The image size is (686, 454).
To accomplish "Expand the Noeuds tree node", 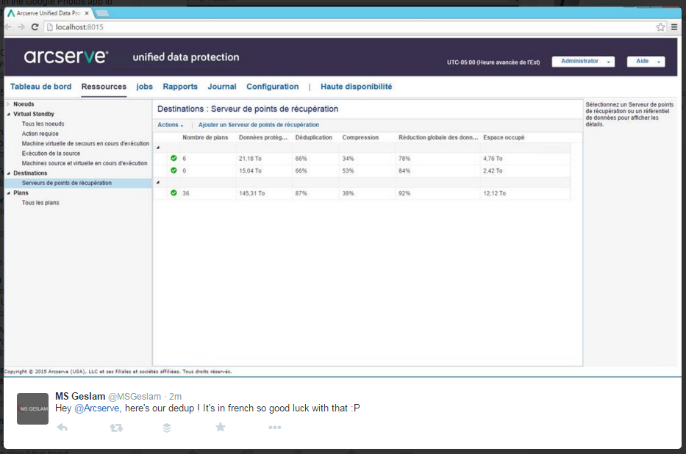I will 8,104.
